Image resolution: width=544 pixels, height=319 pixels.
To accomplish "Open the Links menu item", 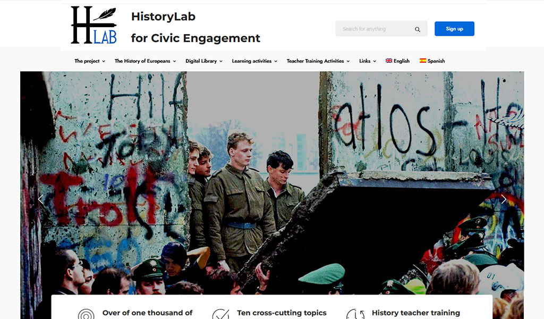I will click(364, 61).
